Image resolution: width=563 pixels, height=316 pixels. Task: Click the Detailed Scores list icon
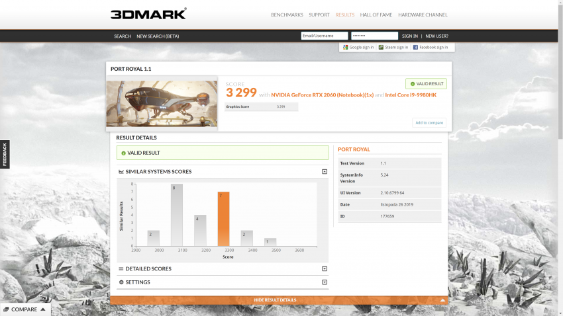point(121,269)
